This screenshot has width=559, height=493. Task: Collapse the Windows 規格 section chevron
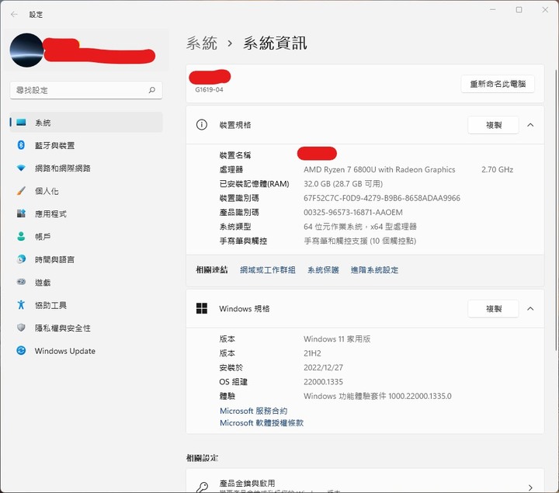point(530,309)
